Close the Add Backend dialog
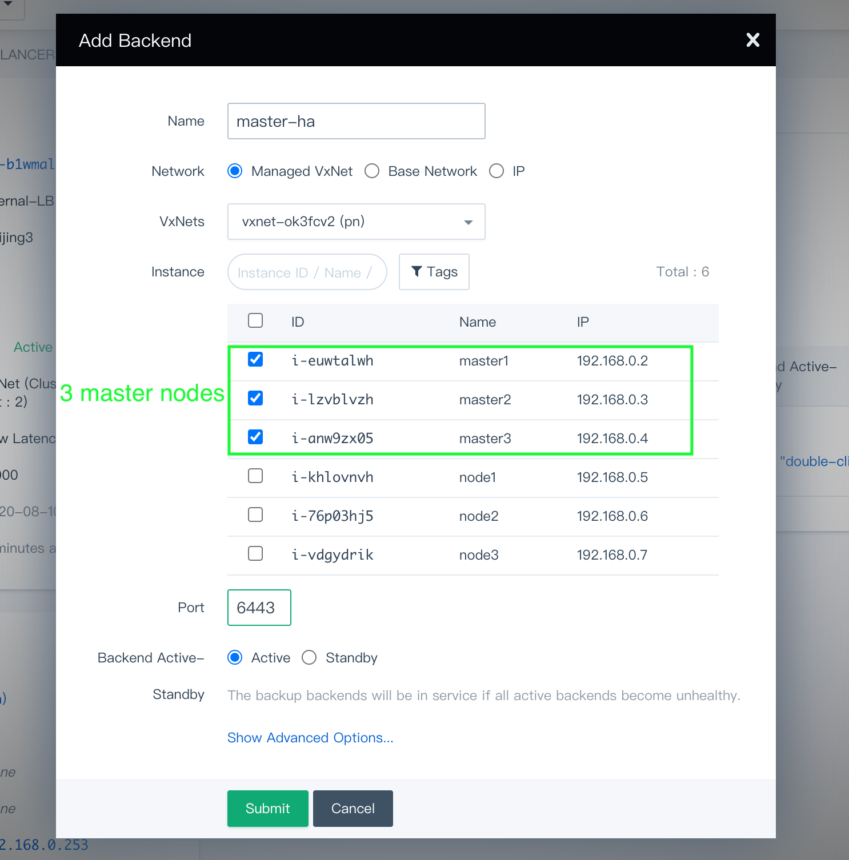 tap(752, 40)
